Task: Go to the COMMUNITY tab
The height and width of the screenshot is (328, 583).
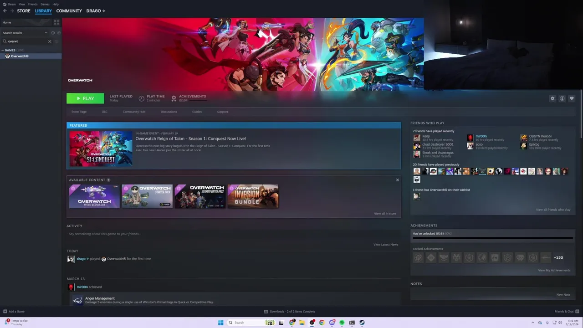Action: point(69,11)
